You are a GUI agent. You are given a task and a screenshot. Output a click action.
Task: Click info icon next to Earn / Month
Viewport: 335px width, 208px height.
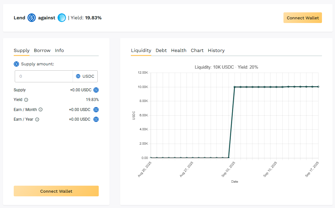click(x=40, y=109)
